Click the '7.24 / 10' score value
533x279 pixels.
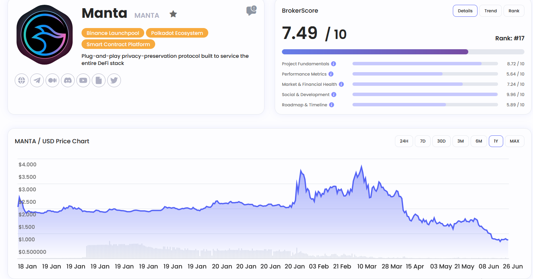516,84
